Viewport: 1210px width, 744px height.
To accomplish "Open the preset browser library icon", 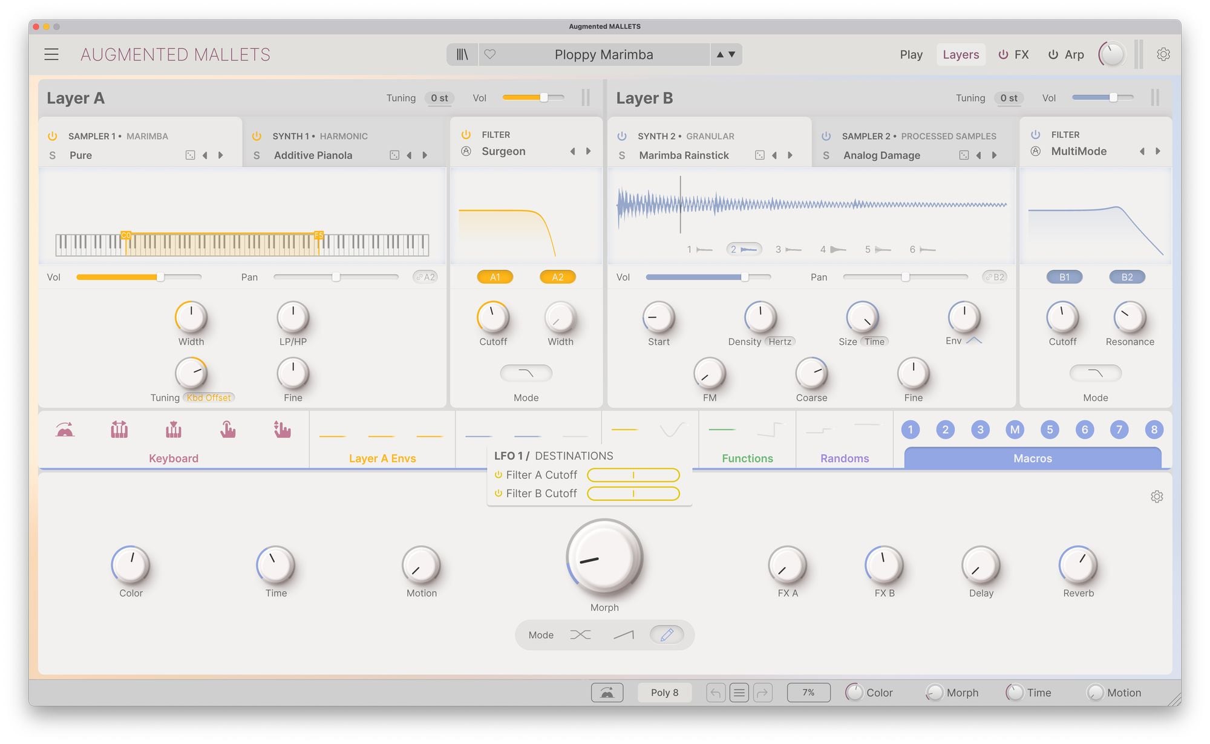I will coord(462,54).
